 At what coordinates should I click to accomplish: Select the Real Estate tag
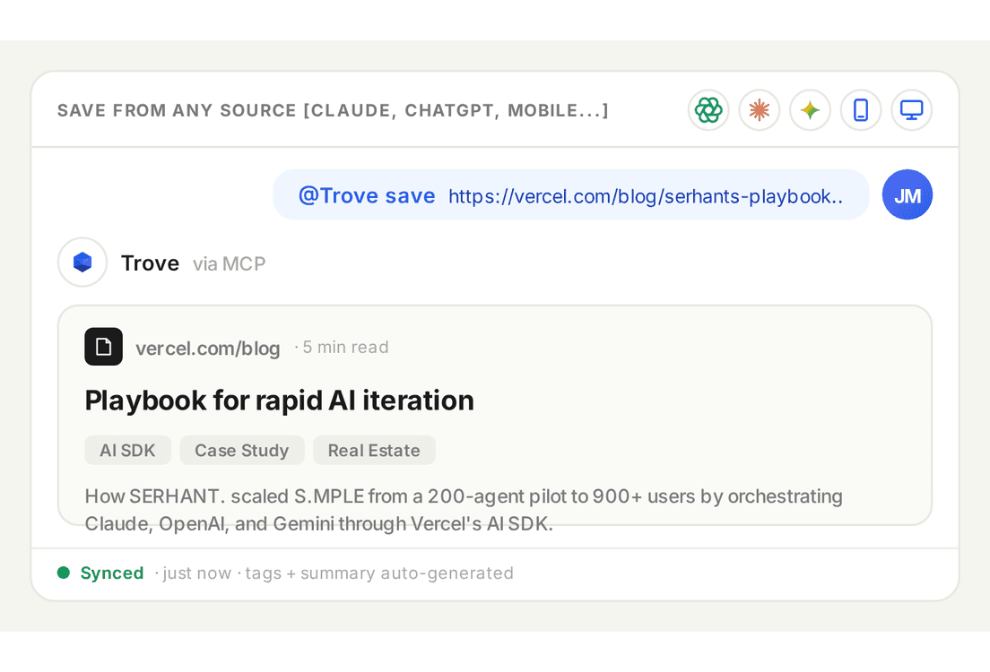click(x=374, y=450)
